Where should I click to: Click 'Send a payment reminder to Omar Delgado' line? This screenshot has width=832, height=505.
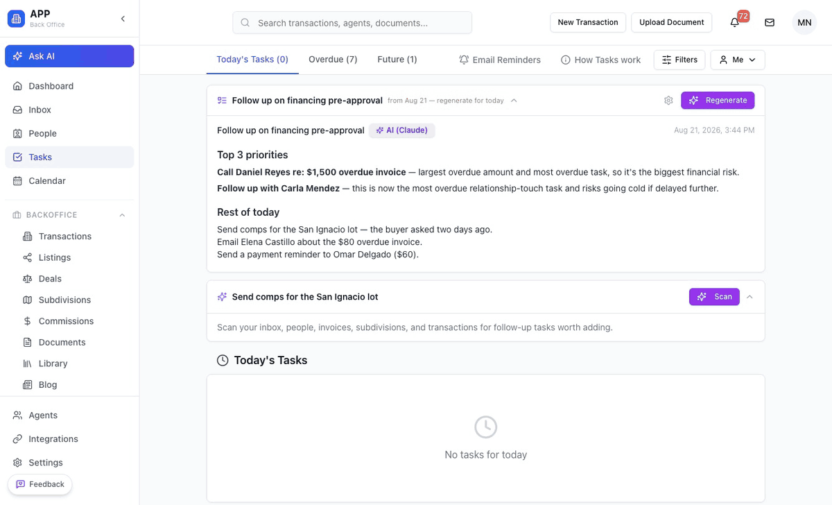(x=318, y=255)
